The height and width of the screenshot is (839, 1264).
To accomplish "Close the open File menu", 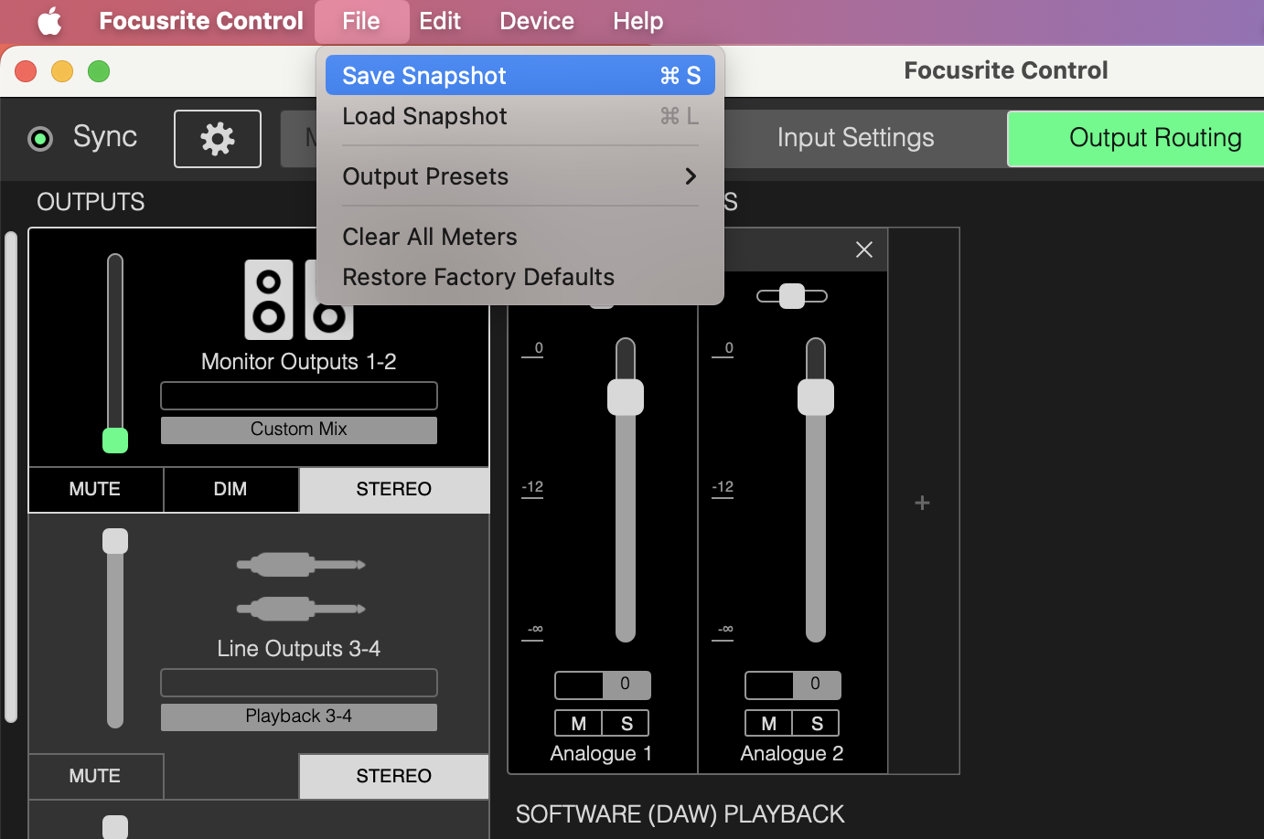I will click(361, 21).
